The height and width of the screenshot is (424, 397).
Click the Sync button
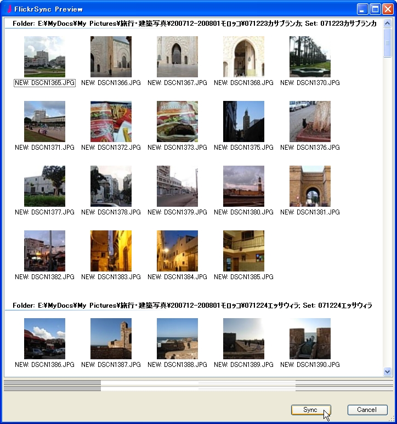pyautogui.click(x=311, y=410)
